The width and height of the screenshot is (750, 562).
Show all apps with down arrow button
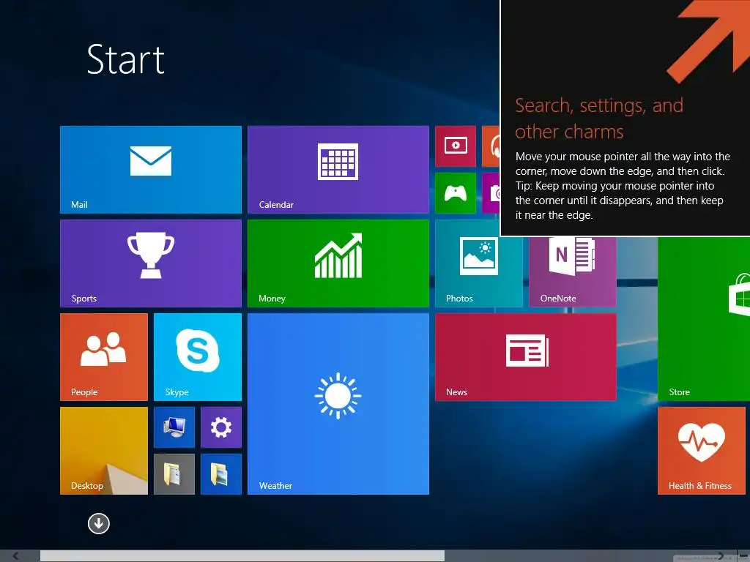pyautogui.click(x=99, y=524)
